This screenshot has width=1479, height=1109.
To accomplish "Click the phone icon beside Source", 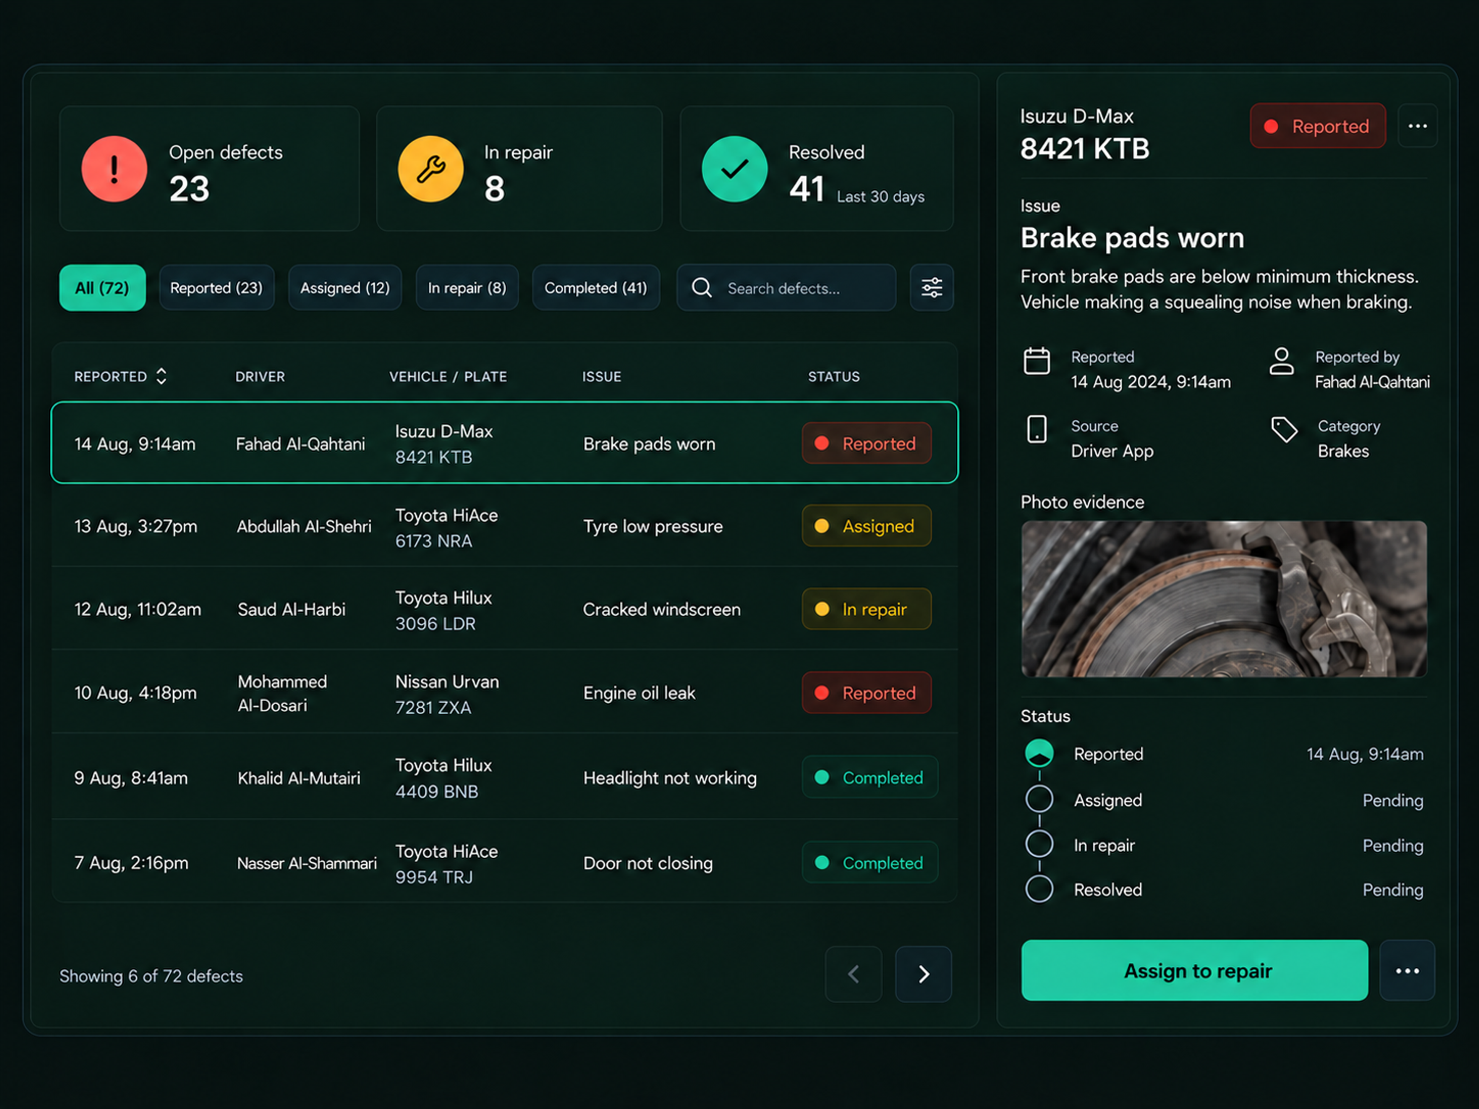I will [x=1036, y=429].
